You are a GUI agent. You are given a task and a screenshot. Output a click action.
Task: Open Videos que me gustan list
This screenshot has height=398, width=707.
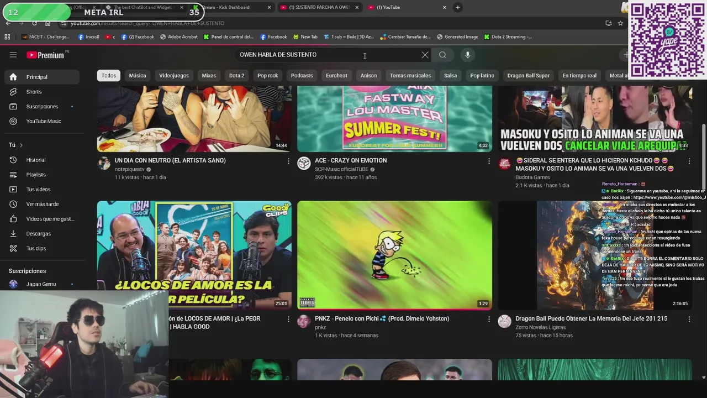[41, 219]
